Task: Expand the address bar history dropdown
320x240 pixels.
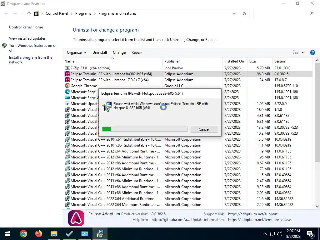Action: tap(234, 14)
